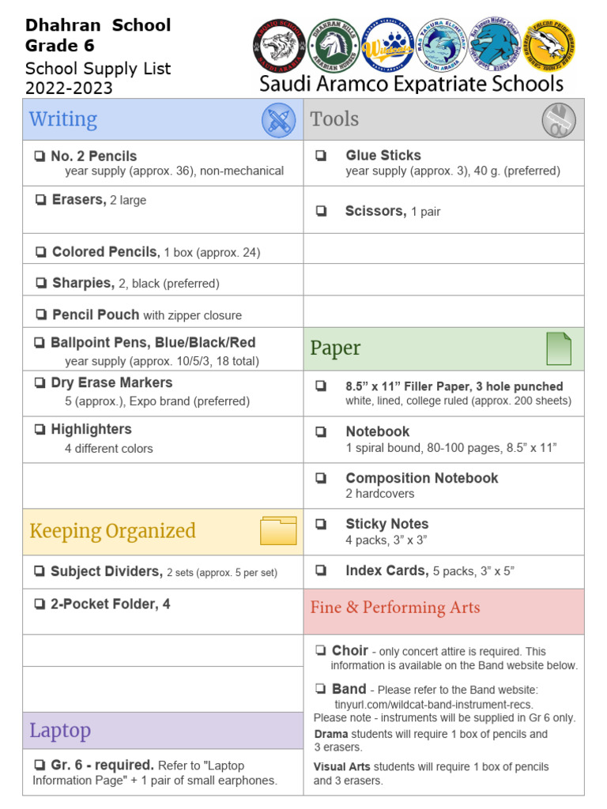
Task: Open the tinyurl wildcat-band-instrument-recs link
Action: [434, 704]
